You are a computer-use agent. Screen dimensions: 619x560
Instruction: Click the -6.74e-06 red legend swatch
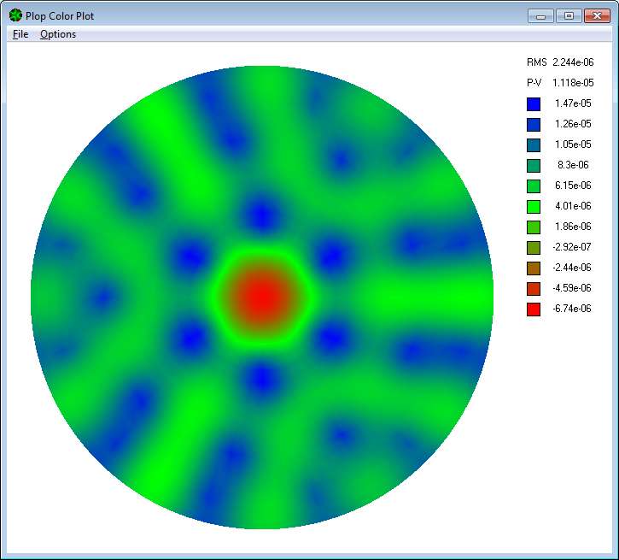(x=534, y=309)
